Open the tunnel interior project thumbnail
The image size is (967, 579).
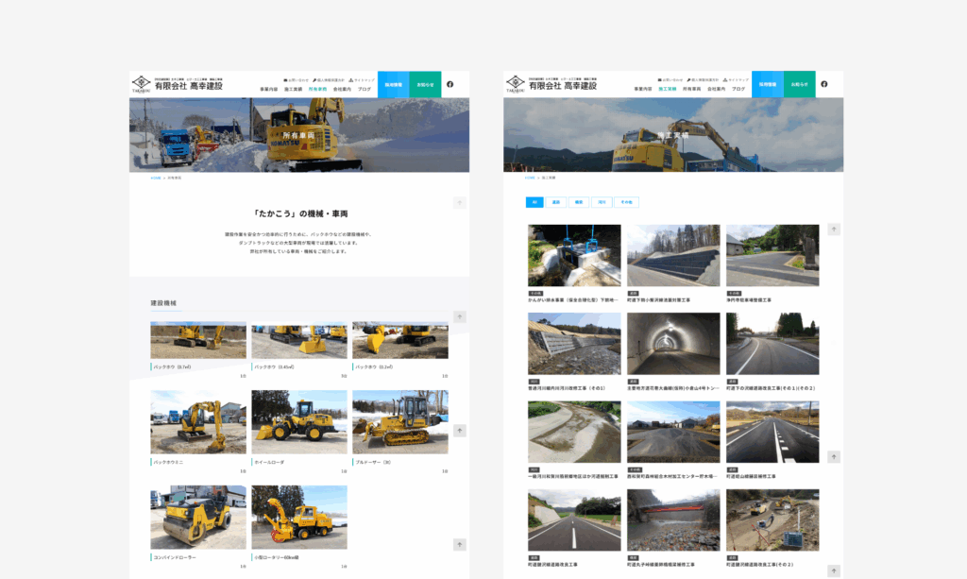pos(672,344)
